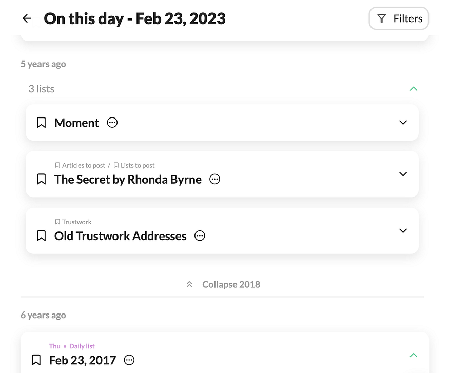
Task: Click bookmark icon beside Feb 23, 2017
Action: tap(36, 360)
